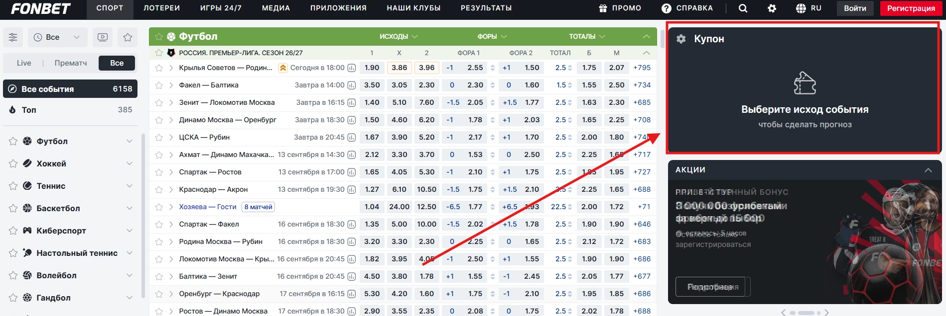Image resolution: width=946 pixels, height=316 pixels.
Task: Open МЕДИА menu item
Action: tap(276, 8)
